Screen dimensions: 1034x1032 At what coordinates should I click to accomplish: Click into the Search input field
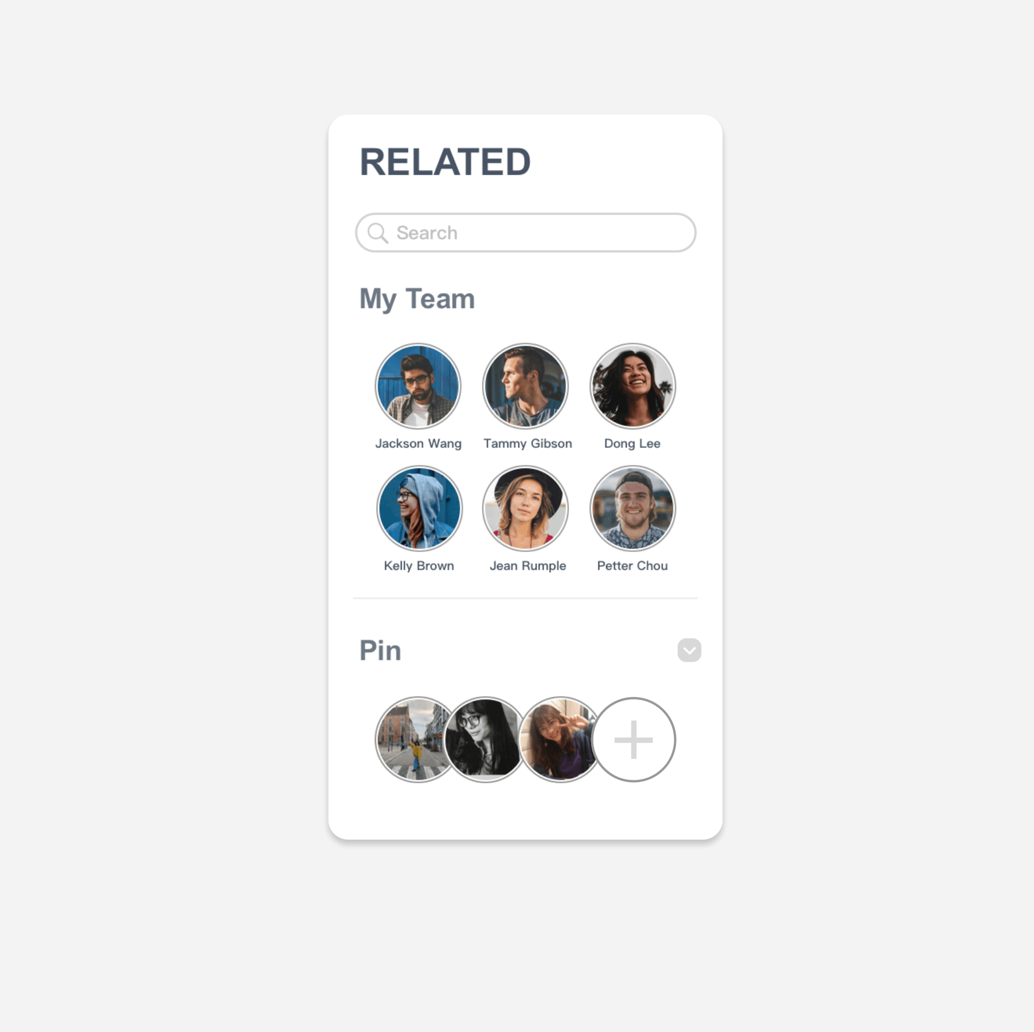(526, 233)
